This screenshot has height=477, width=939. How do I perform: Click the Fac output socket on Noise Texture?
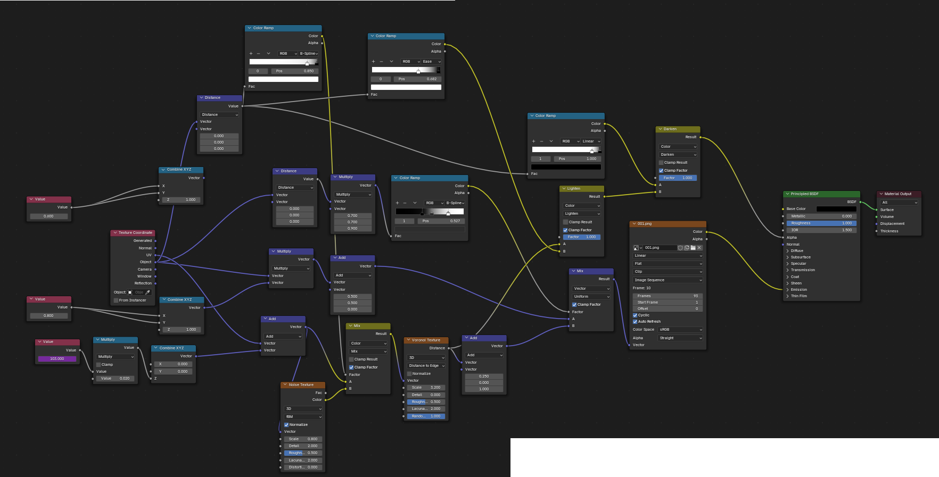[x=325, y=392]
